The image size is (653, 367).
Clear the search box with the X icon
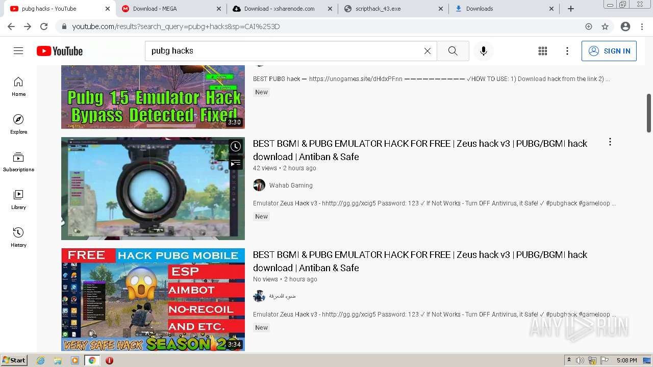(x=428, y=51)
